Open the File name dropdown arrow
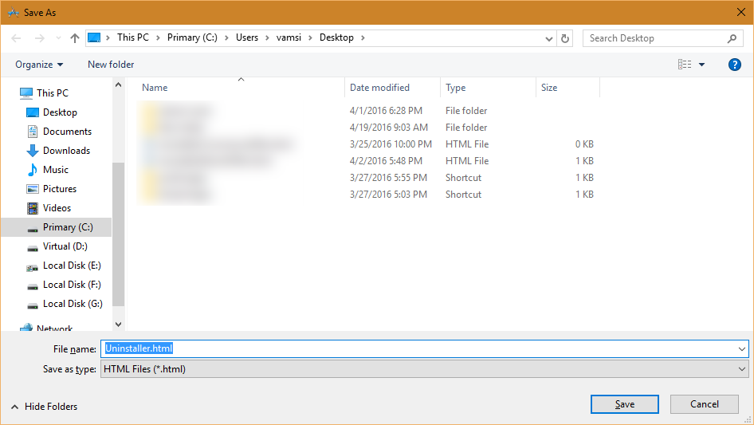Screen dimensions: 754x425 pyautogui.click(x=741, y=349)
